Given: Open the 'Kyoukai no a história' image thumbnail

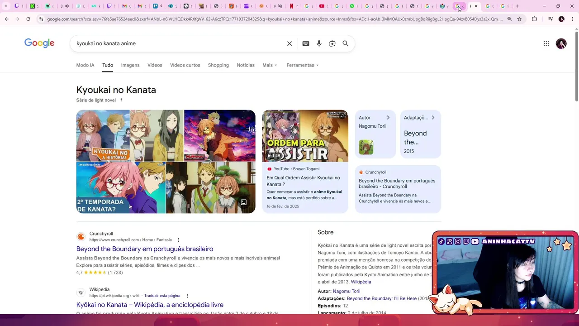Looking at the screenshot, I should coord(103,135).
